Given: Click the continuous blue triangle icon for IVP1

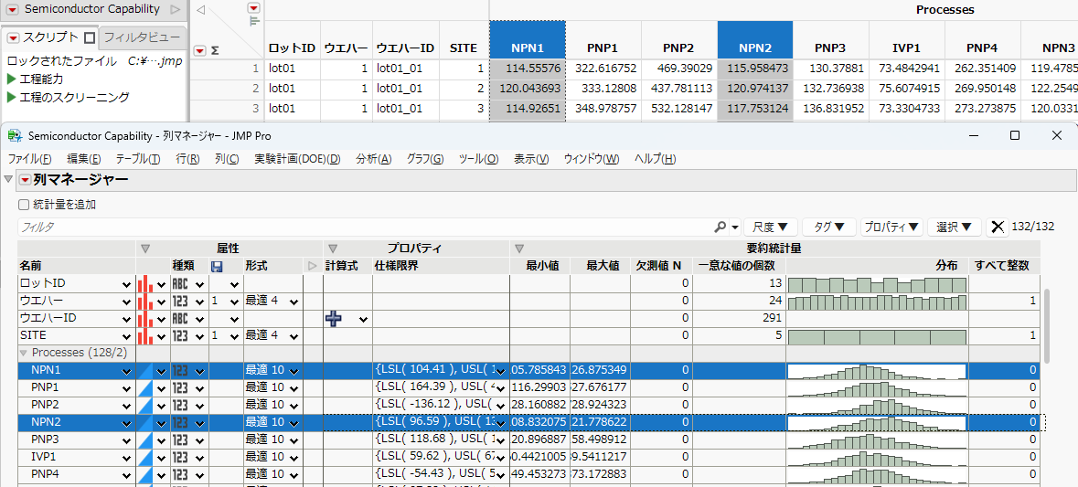Looking at the screenshot, I should click(145, 457).
